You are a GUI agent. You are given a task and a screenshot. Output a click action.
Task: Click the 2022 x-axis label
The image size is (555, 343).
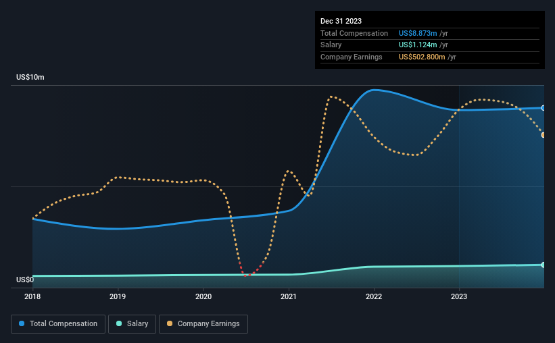(374, 296)
